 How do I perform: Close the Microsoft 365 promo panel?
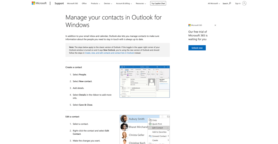click(215, 25)
